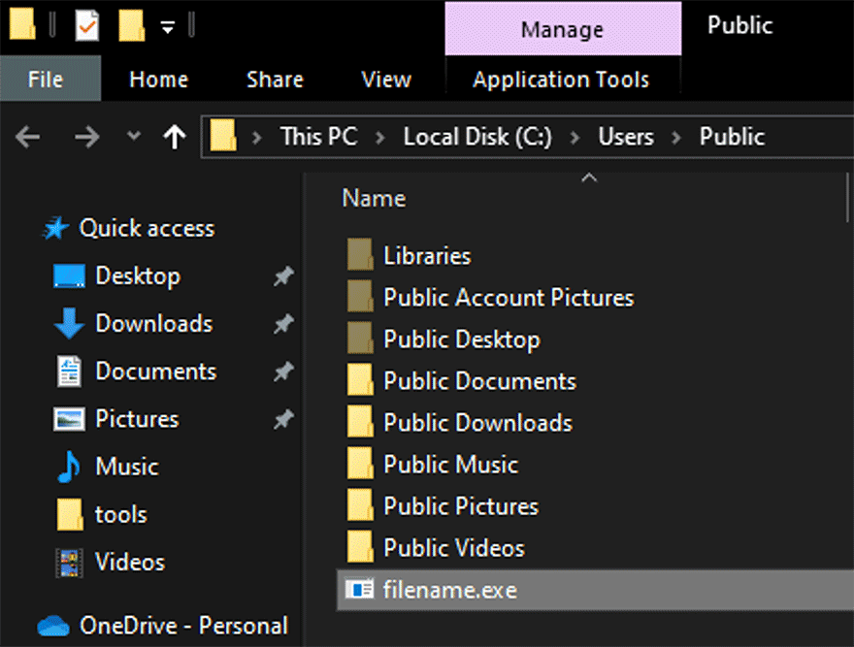Open Documents from Quick access
The image size is (854, 647).
[156, 371]
